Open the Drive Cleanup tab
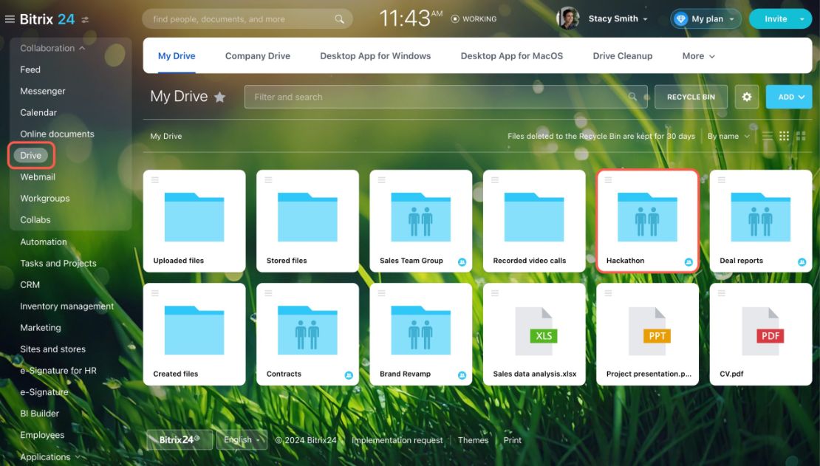 (622, 56)
